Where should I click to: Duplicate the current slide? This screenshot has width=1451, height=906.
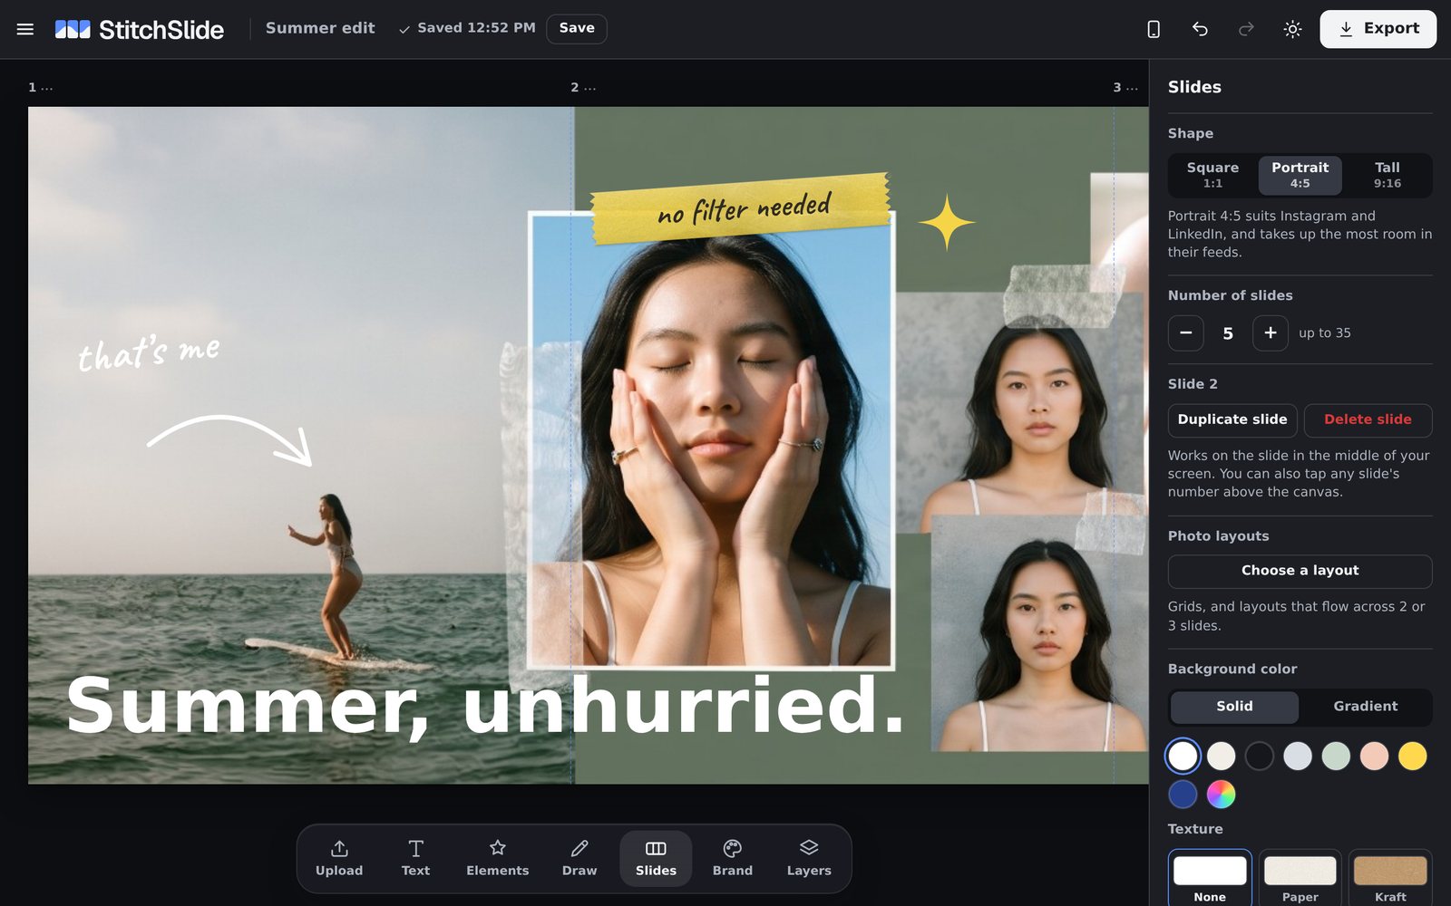[1232, 420]
